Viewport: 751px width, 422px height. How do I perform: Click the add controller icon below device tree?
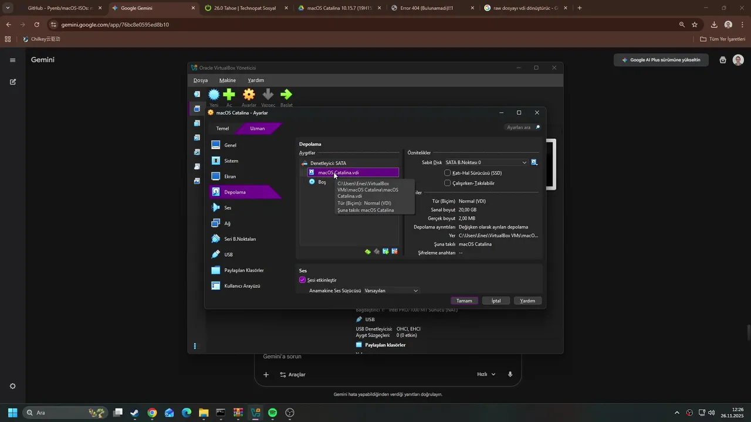(x=368, y=251)
